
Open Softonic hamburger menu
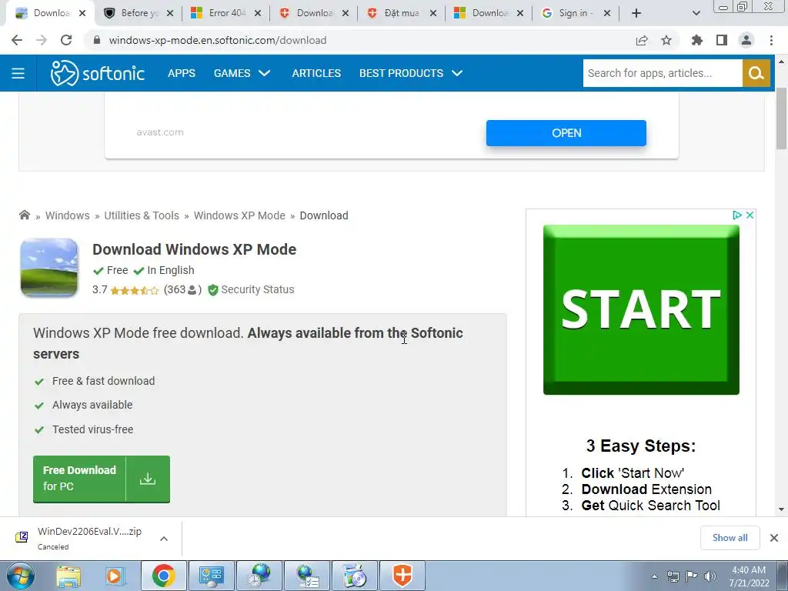coord(18,73)
